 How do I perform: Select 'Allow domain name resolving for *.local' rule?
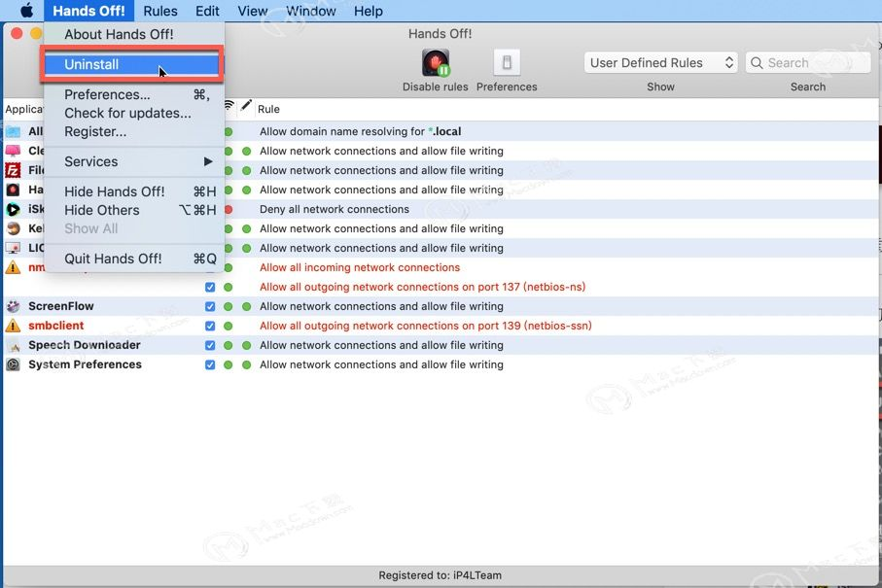360,131
